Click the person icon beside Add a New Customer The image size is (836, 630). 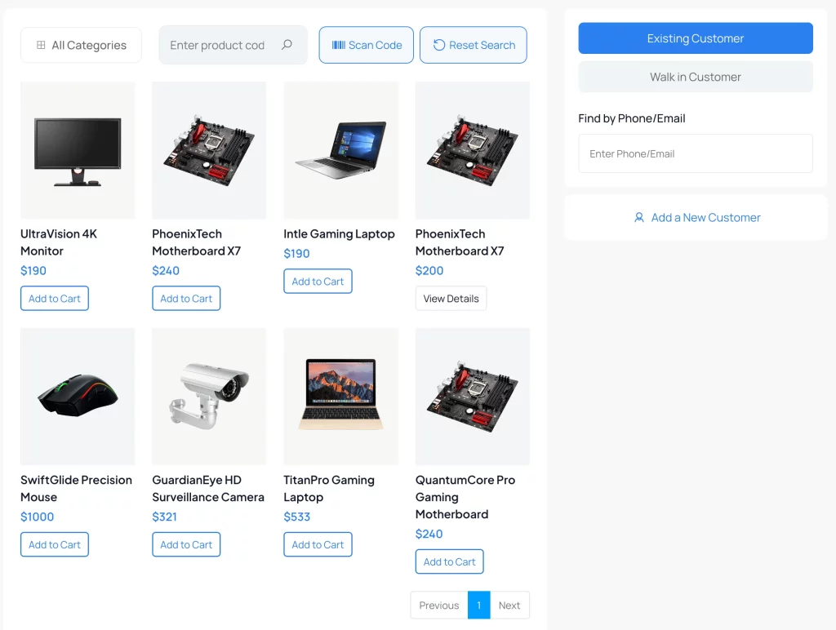[x=638, y=217]
